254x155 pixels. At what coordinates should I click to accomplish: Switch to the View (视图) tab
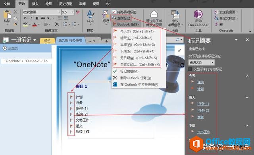coord(96,4)
